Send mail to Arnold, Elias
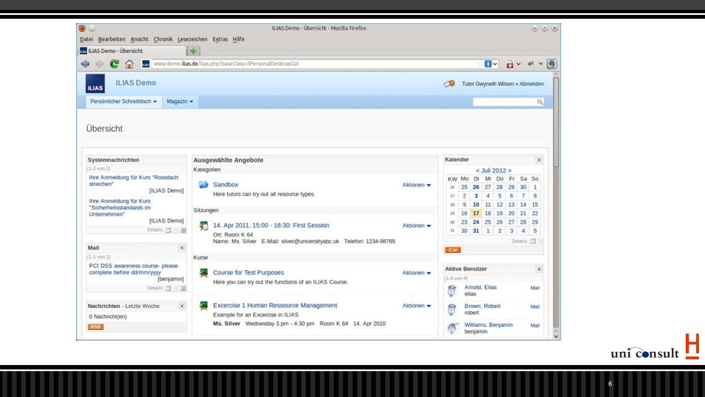 point(535,288)
